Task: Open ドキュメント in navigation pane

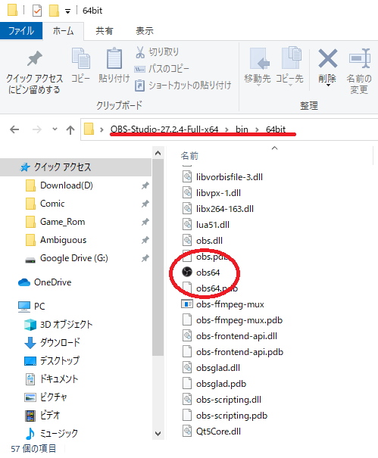Action: click(x=52, y=379)
